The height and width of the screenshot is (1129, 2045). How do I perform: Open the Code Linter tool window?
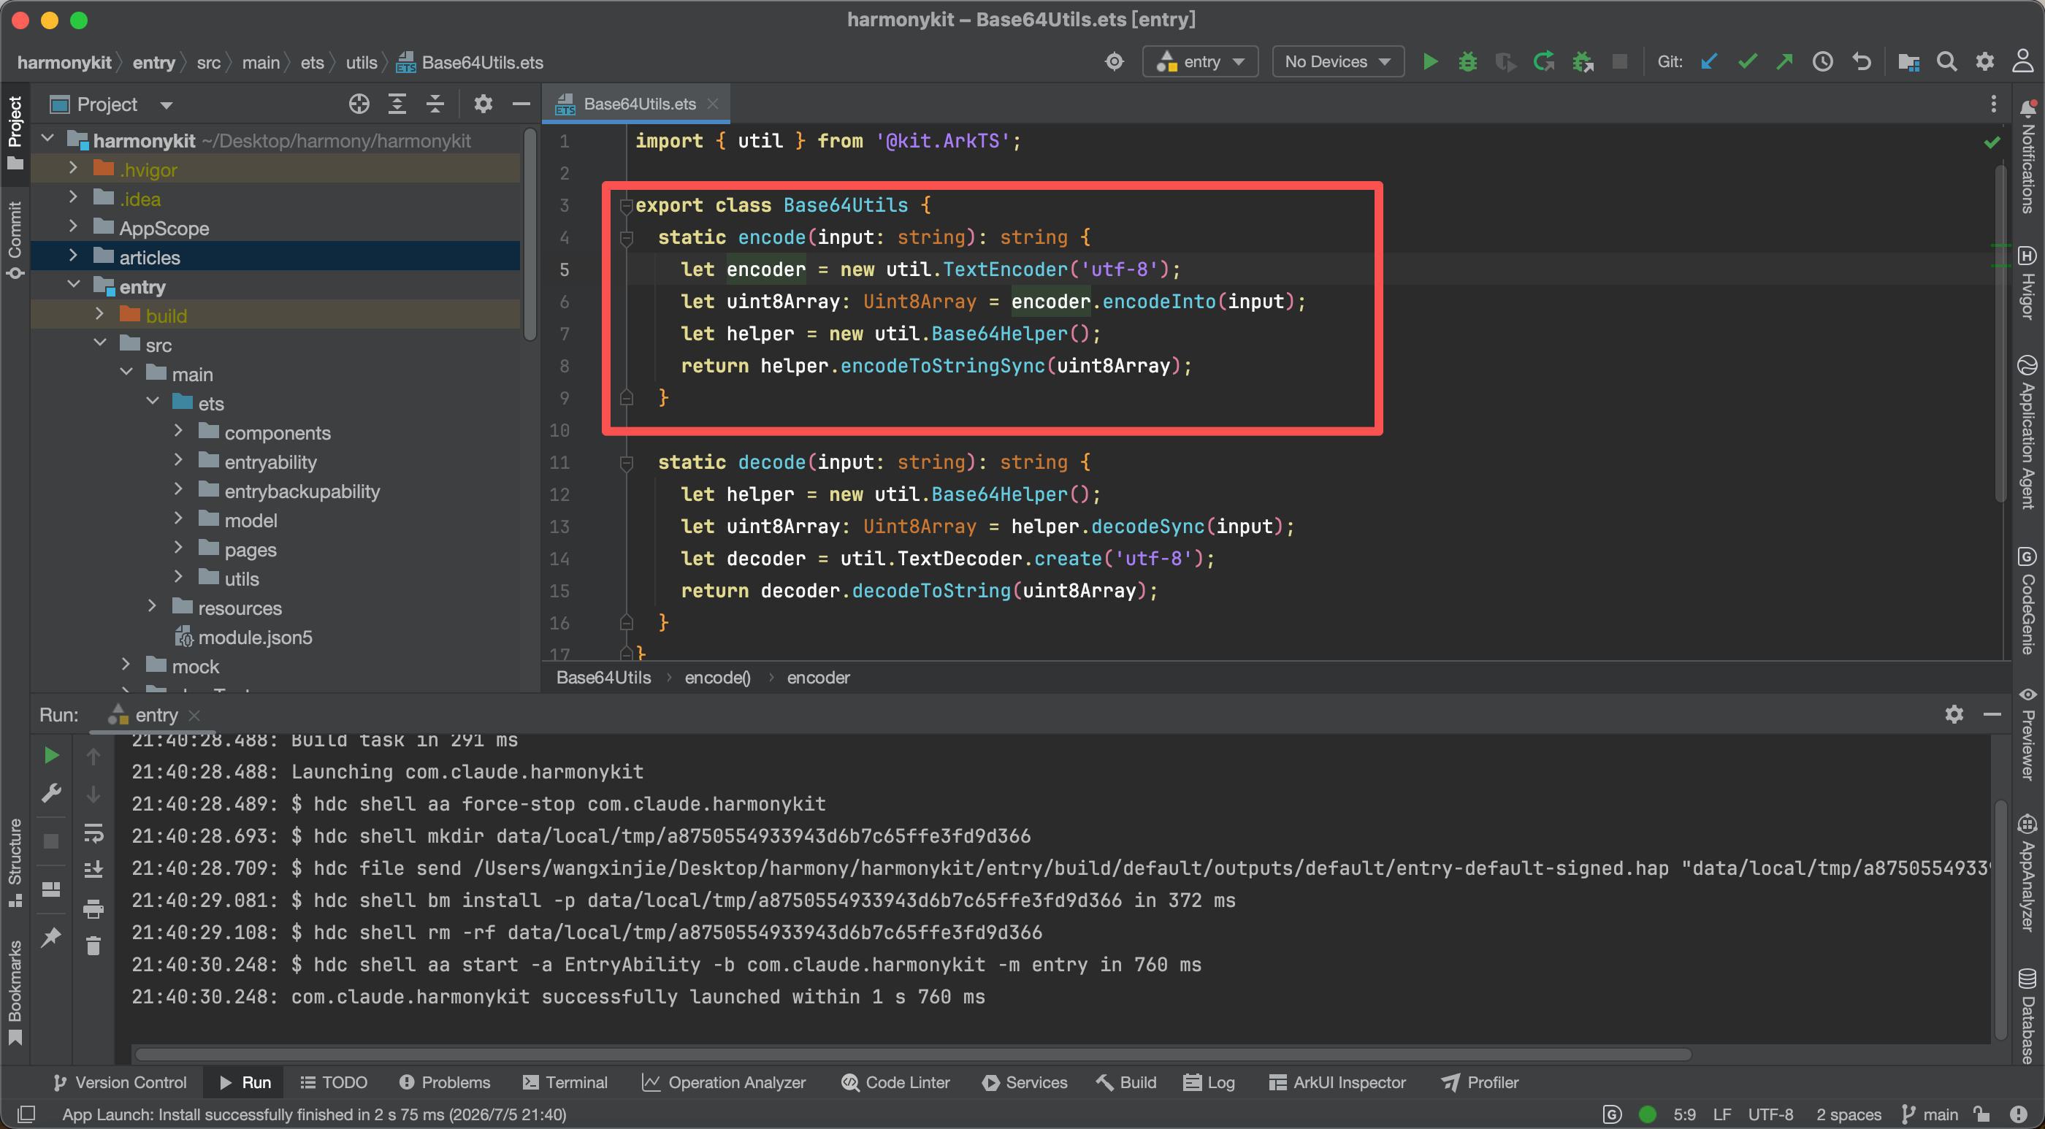click(x=895, y=1082)
